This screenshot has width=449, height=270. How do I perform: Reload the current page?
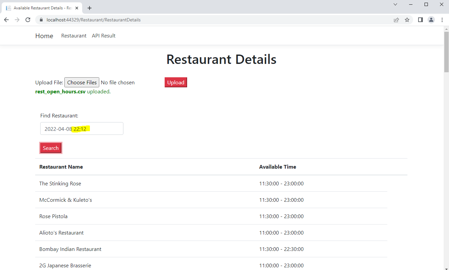28,20
